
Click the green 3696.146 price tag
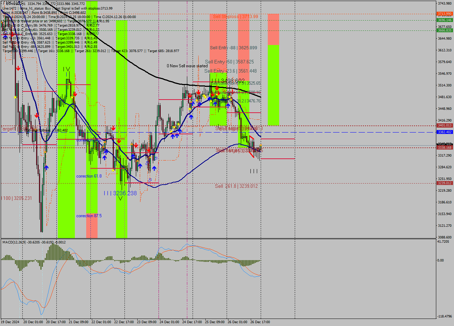(445, 20)
